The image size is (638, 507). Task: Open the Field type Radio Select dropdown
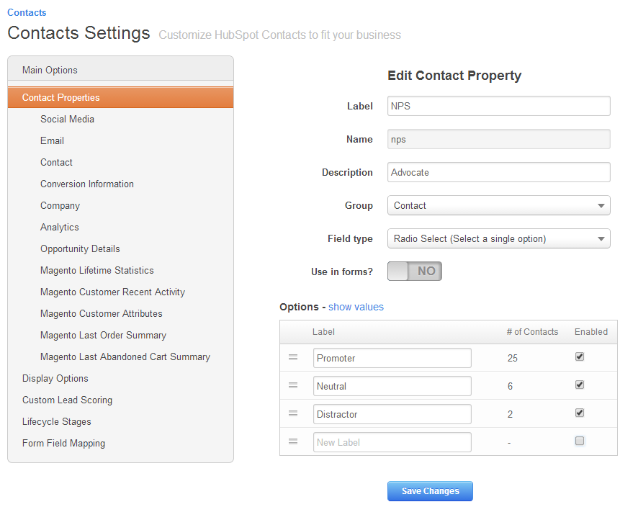498,238
